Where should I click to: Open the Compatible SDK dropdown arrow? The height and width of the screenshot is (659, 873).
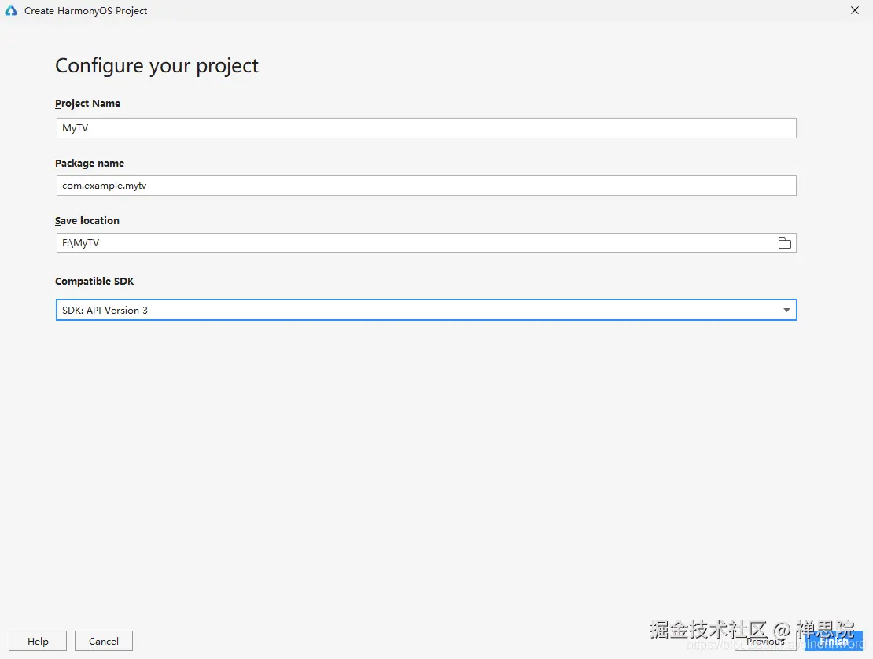tap(786, 310)
